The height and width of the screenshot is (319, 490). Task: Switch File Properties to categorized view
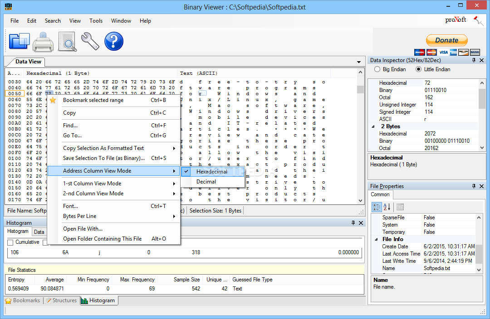pyautogui.click(x=377, y=207)
